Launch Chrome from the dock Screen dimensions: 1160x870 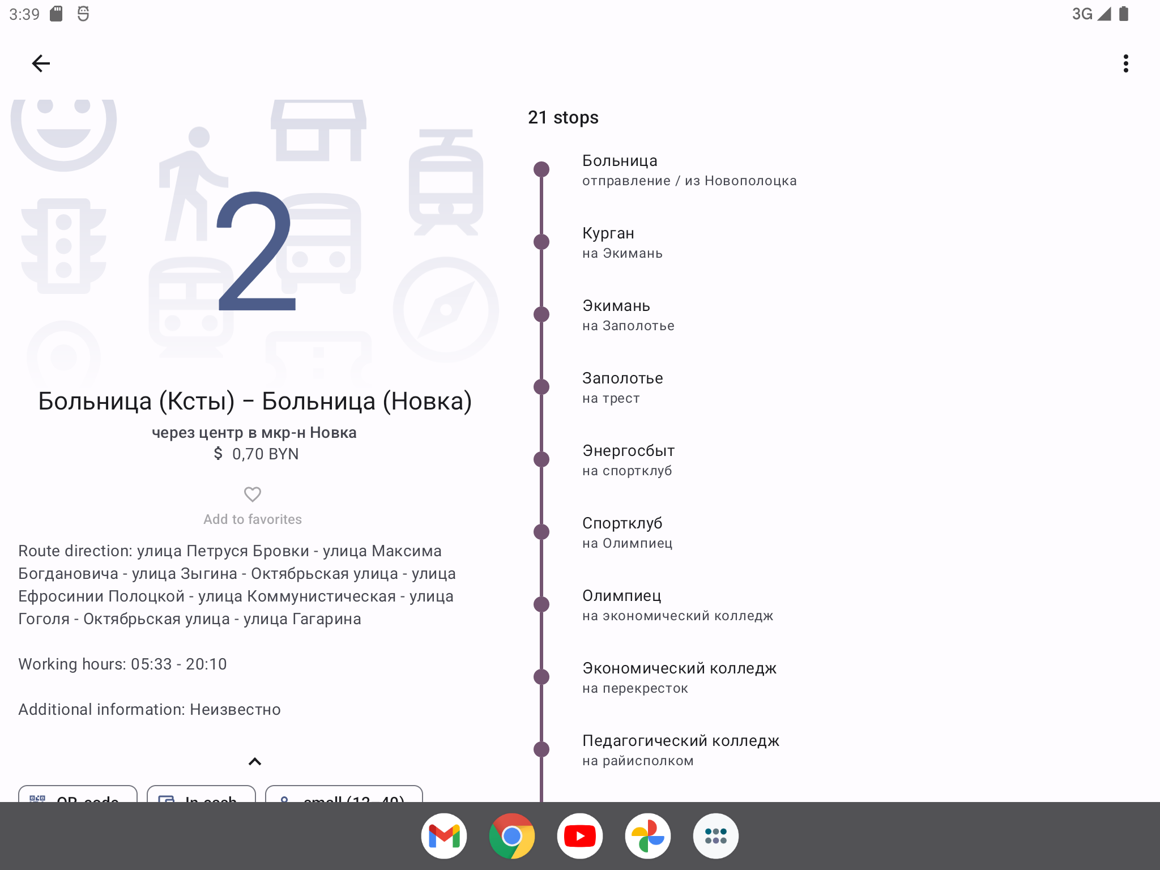point(512,836)
